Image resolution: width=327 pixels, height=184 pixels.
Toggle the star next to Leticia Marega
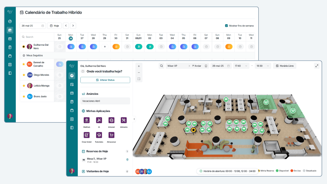point(24,86)
